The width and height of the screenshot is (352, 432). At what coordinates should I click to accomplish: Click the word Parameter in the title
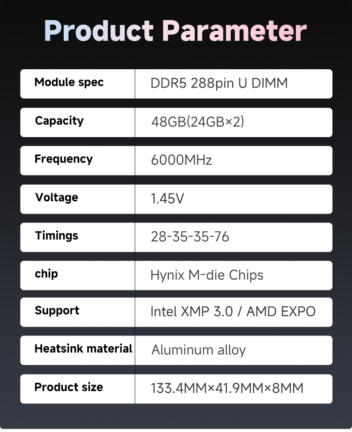click(234, 31)
